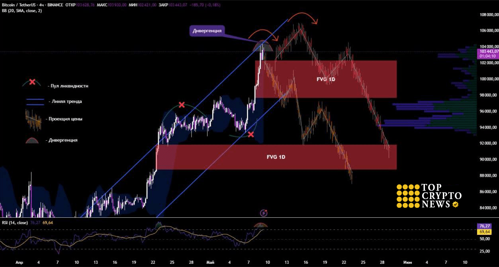Select the lower FVG 1D zone label
Viewport: 499px width, 267px height.
click(276, 157)
